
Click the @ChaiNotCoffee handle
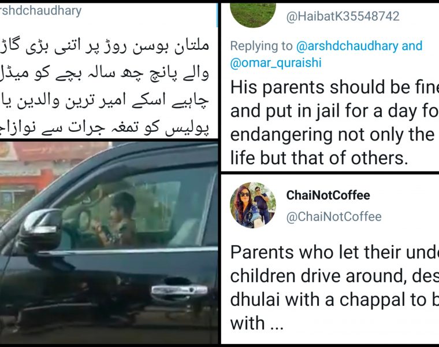coord(334,217)
